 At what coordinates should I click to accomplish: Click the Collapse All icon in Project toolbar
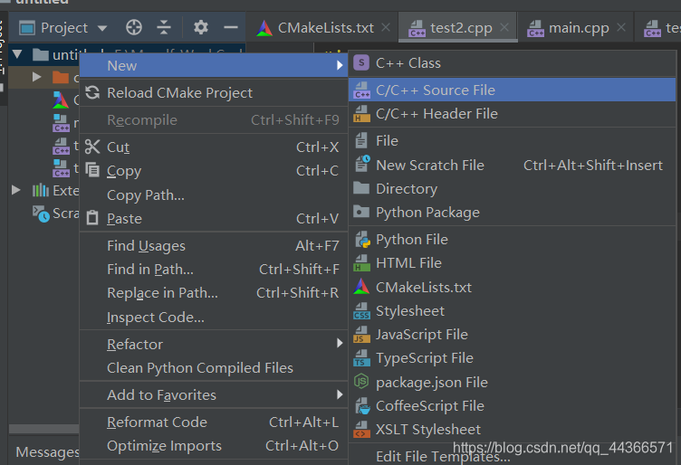click(163, 27)
